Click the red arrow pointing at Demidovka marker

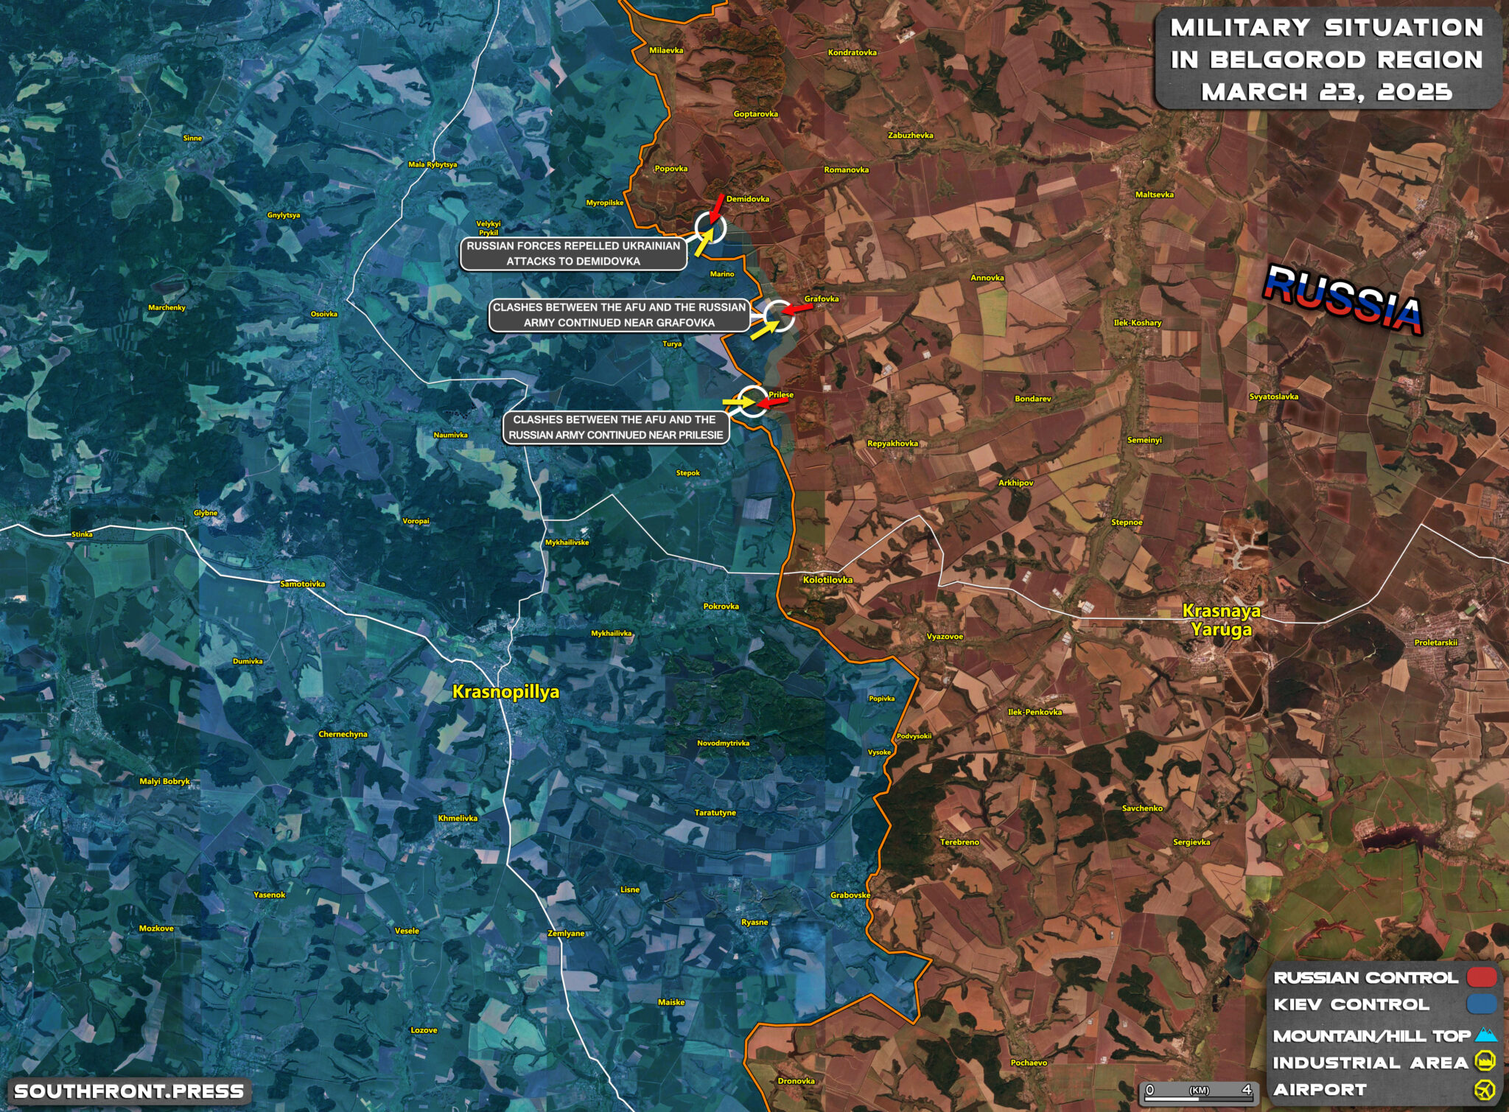(717, 206)
